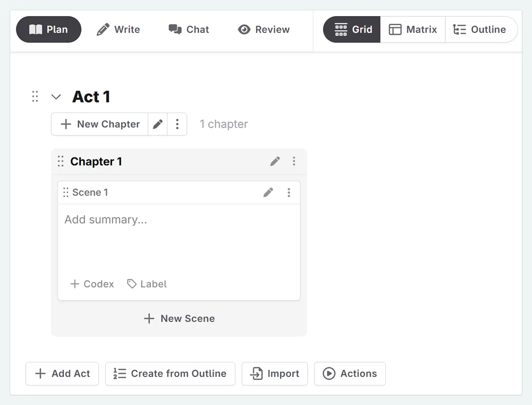Screen dimensions: 532x405
Task: Attach a Label to Scene 1
Action: 147,284
